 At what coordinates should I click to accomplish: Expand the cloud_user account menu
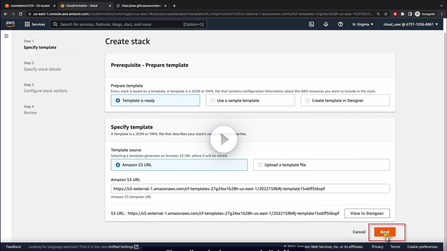pyautogui.click(x=411, y=24)
